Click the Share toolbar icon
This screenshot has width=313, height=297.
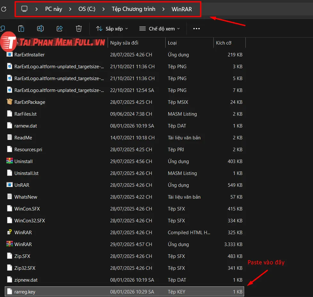(60, 29)
